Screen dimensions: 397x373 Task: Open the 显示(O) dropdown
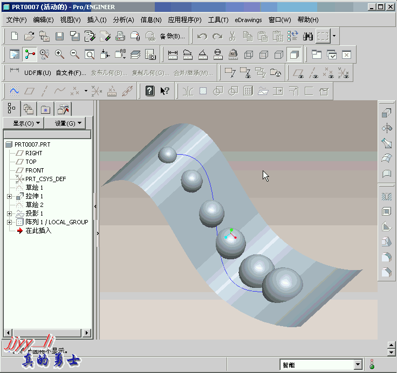pos(23,123)
